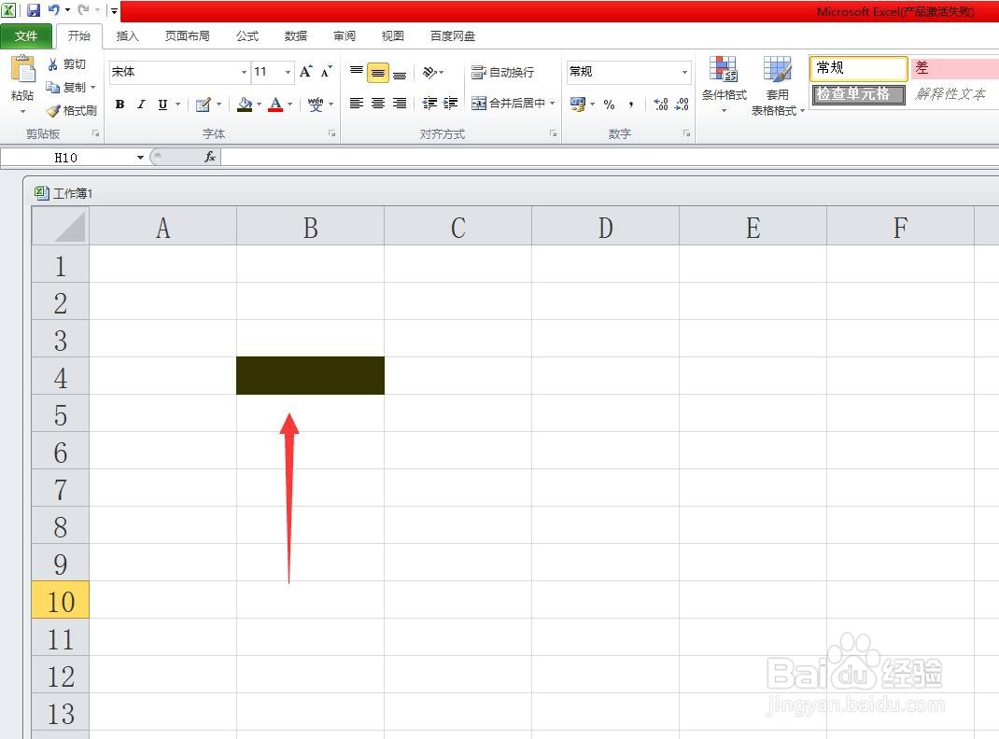Apply comma style number format
This screenshot has height=739, width=999.
(x=631, y=105)
